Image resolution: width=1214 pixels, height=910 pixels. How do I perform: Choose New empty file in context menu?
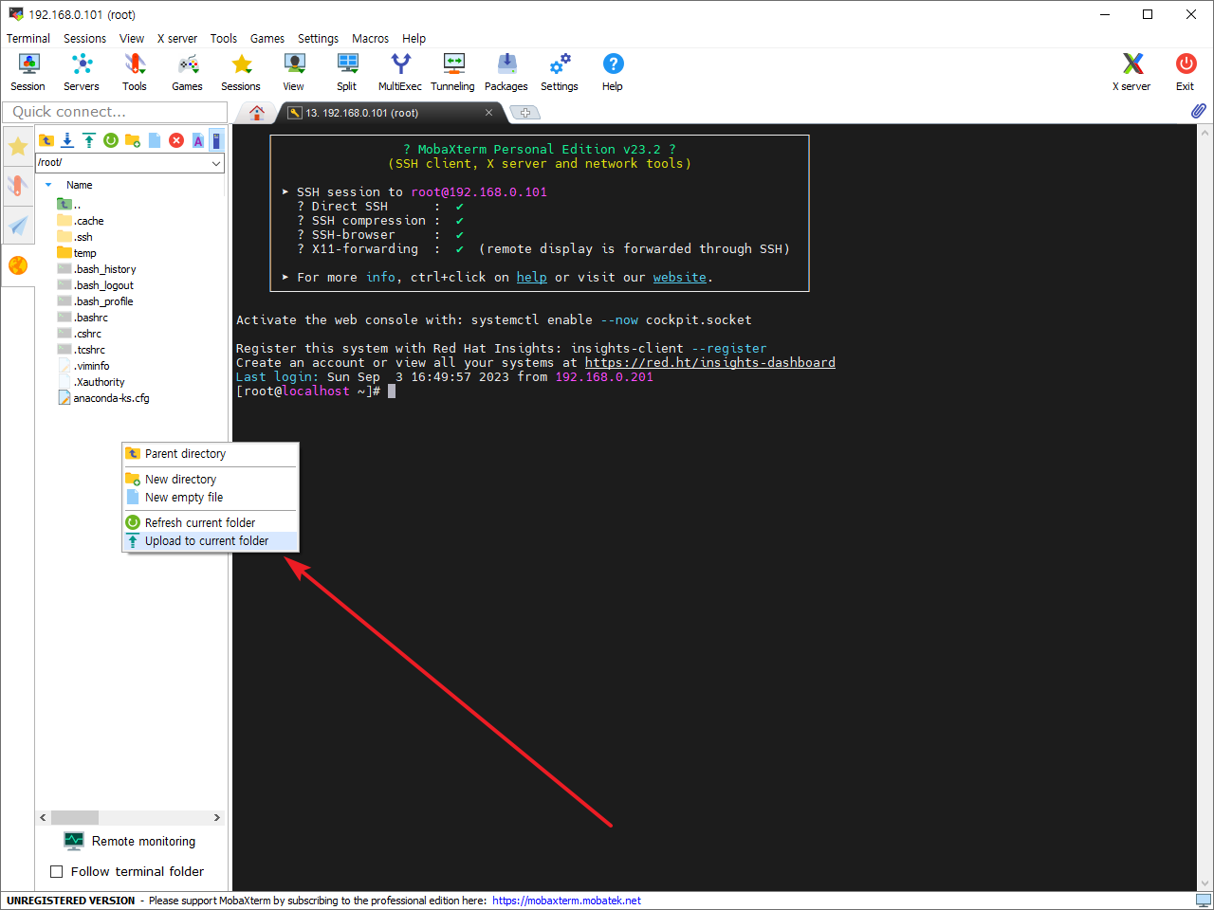[x=211, y=498]
